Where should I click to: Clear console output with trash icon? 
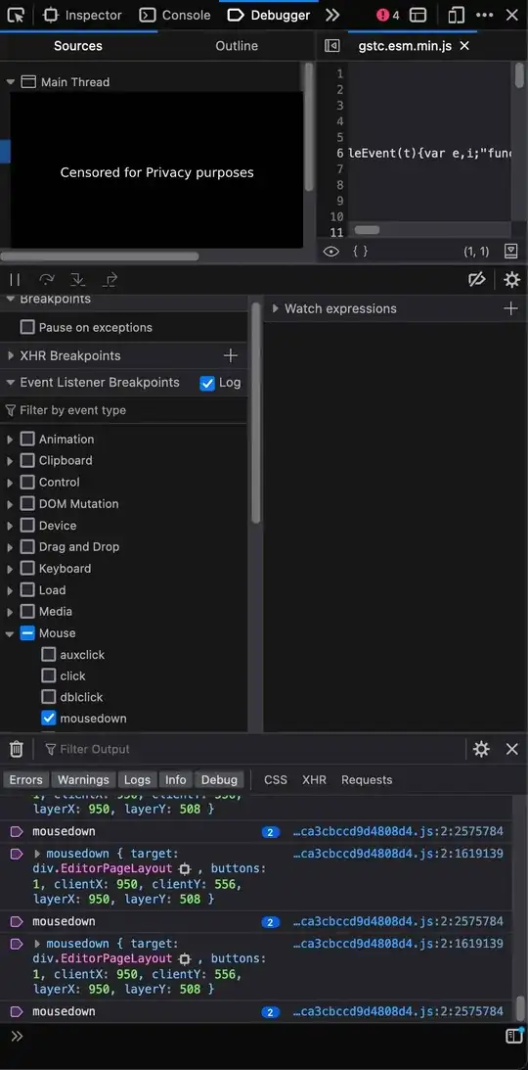[x=17, y=749]
